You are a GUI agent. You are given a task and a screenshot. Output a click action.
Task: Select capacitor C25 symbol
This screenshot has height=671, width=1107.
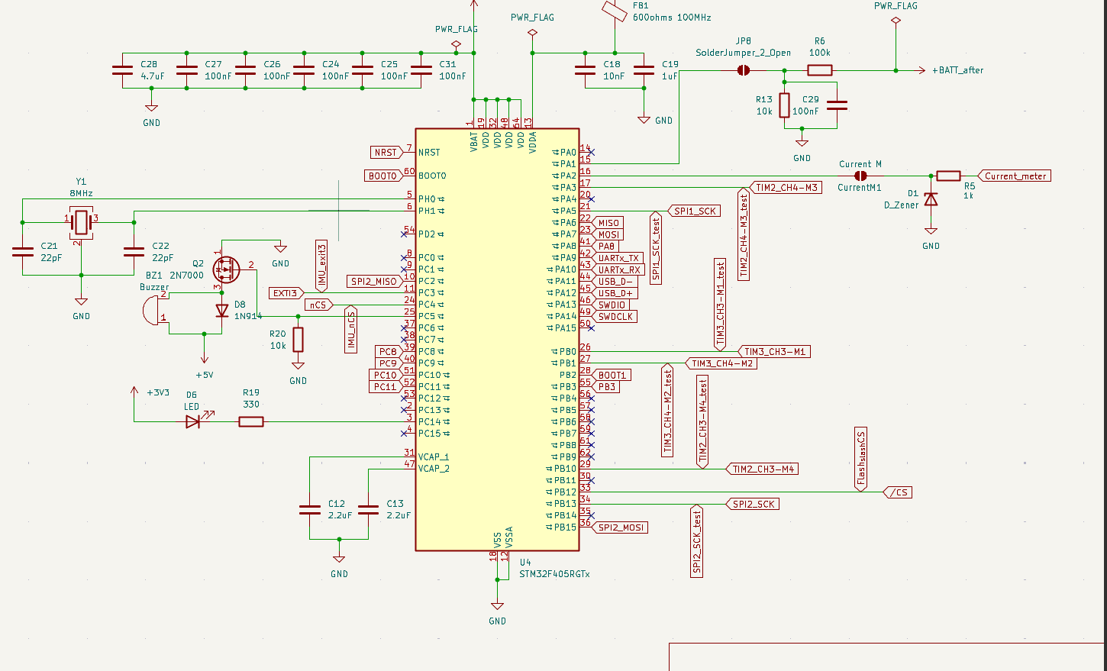pos(363,70)
